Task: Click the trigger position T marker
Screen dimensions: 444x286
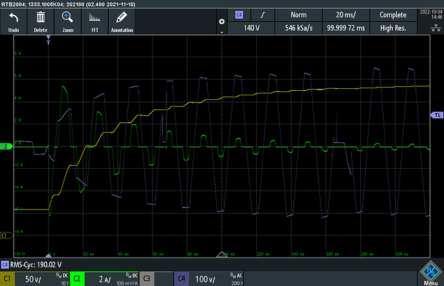Action: pyautogui.click(x=48, y=41)
